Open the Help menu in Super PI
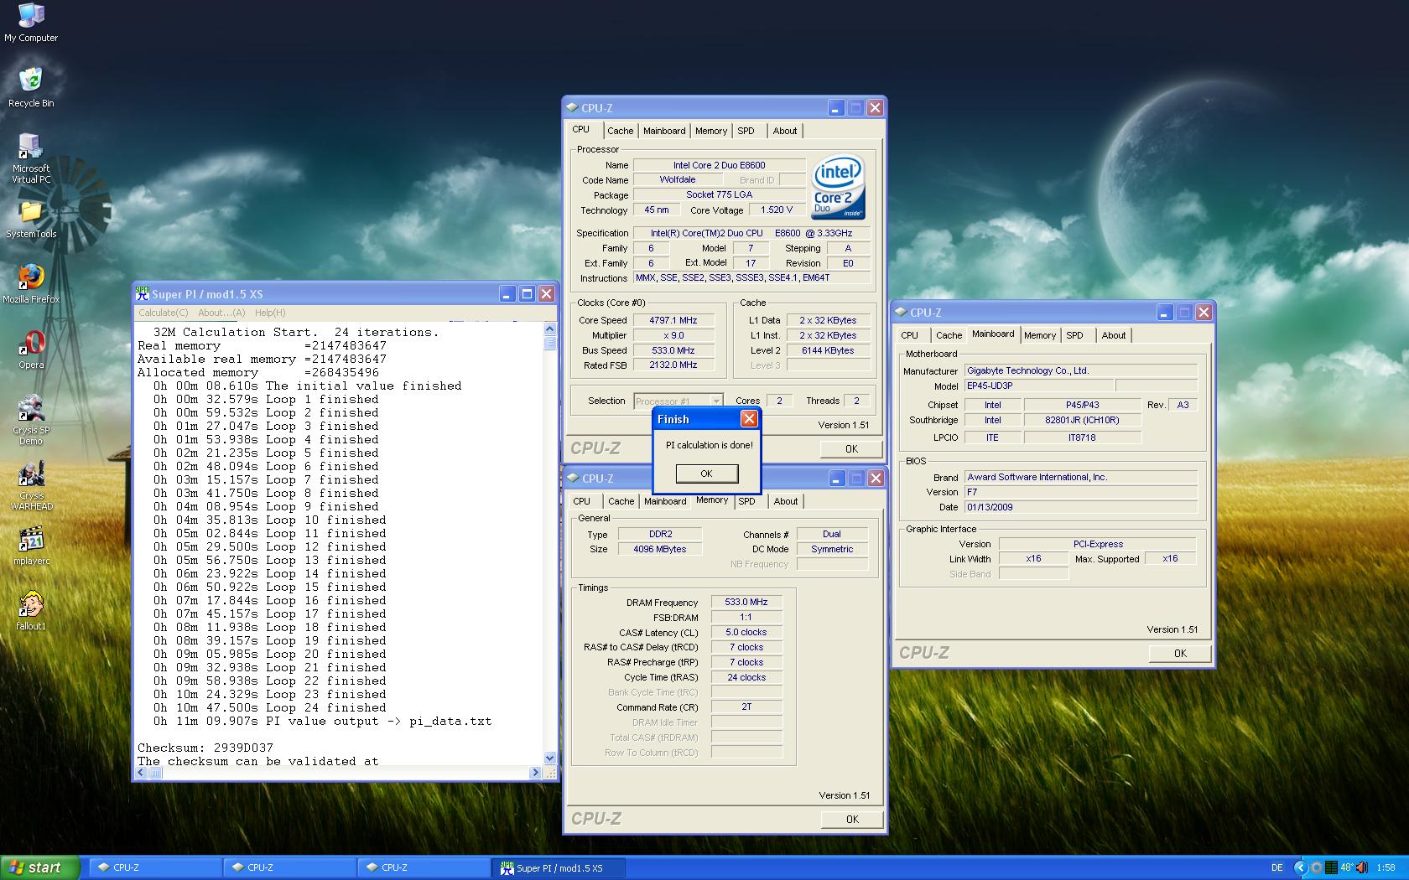The height and width of the screenshot is (880, 1409). [x=270, y=313]
